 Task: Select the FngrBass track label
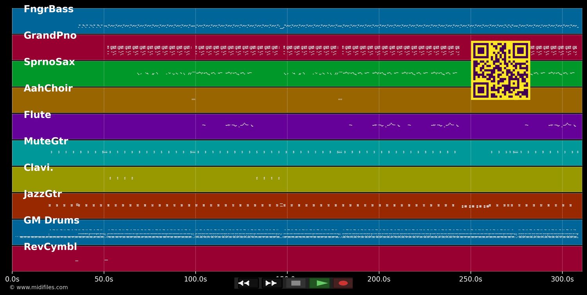tap(49, 9)
